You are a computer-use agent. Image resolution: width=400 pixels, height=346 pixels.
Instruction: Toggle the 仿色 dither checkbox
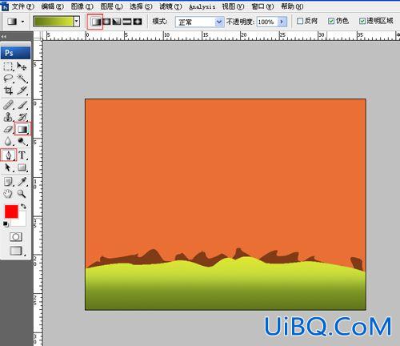[x=331, y=21]
